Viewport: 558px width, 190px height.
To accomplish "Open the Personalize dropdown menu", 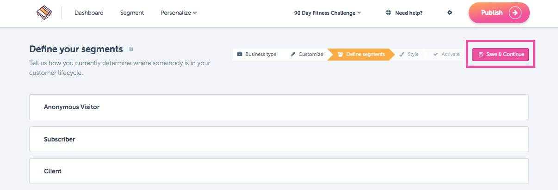I will pos(179,13).
